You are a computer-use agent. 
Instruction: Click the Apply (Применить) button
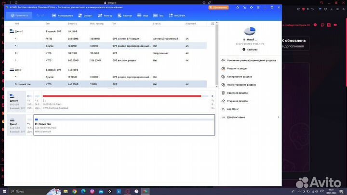pyautogui.click(x=19, y=15)
